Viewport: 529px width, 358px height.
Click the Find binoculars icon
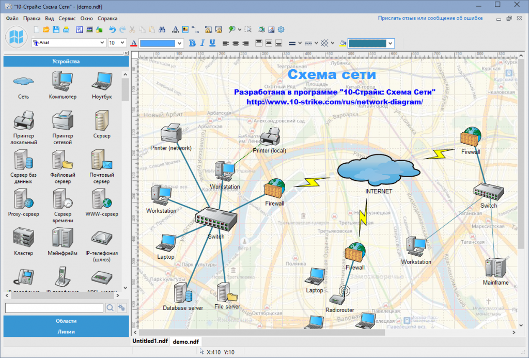coord(162,29)
